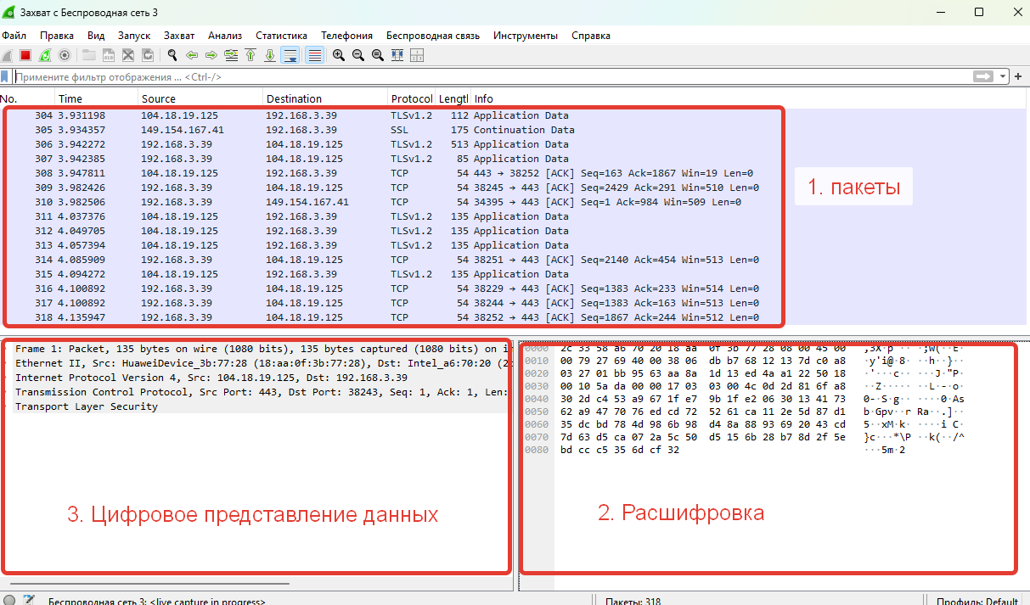This screenshot has width=1030, height=605.
Task: Click the save capture file icon
Action: [109, 55]
